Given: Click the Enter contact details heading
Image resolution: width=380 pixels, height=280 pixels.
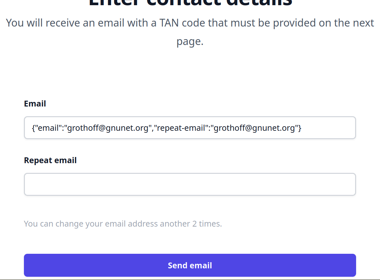Looking at the screenshot, I should pyautogui.click(x=190, y=3).
